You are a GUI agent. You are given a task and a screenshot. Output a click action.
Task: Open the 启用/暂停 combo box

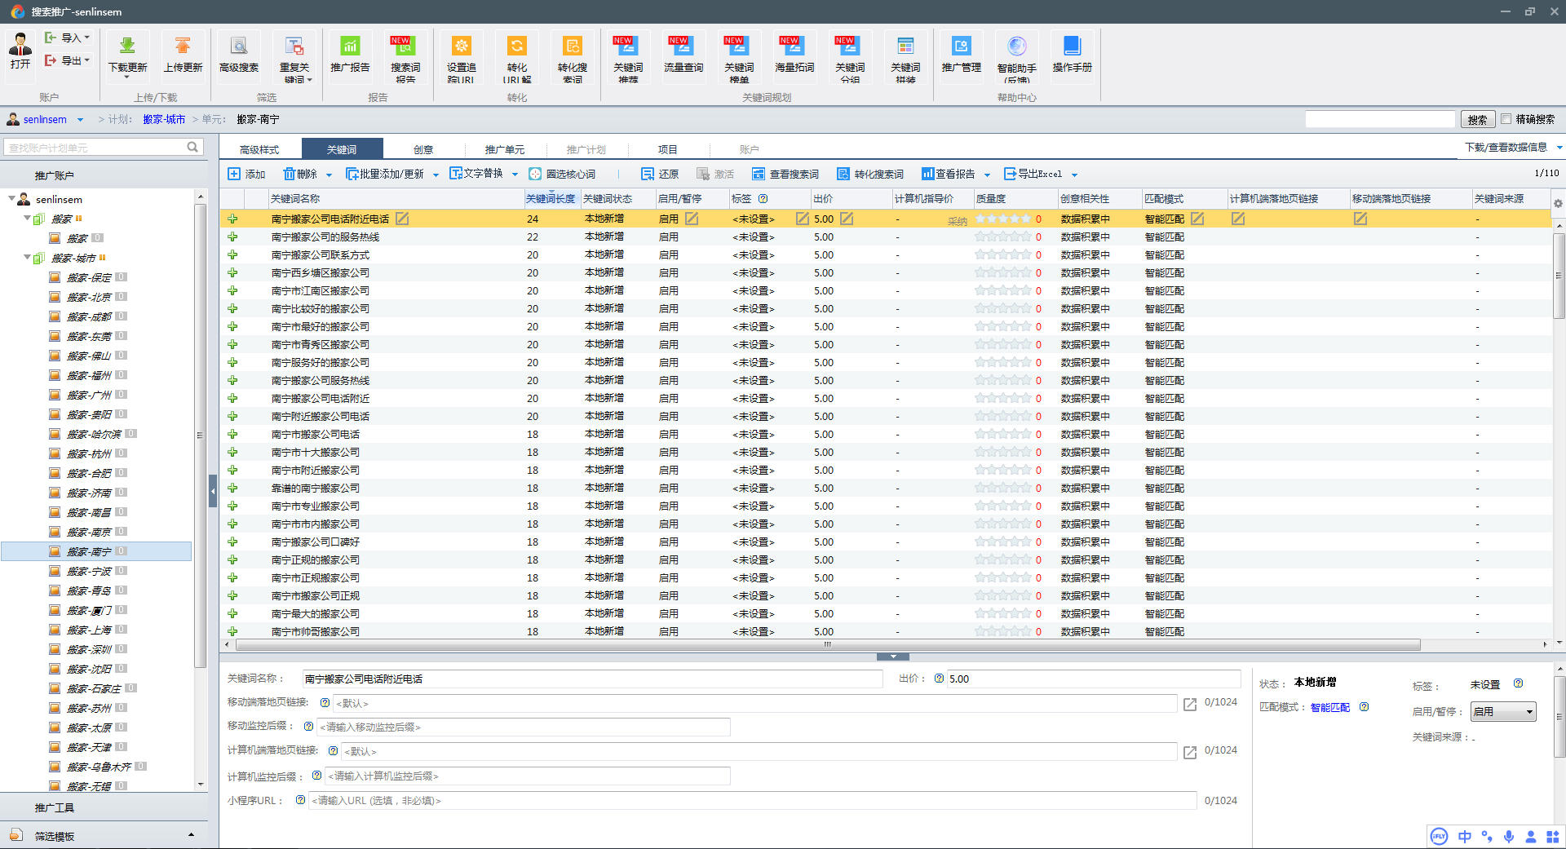tap(1502, 712)
